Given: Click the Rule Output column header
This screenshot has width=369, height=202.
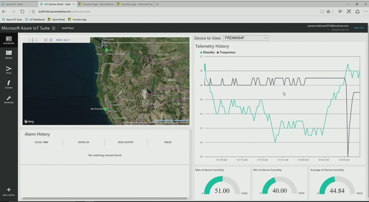Looking at the screenshot, I should click(x=126, y=142).
